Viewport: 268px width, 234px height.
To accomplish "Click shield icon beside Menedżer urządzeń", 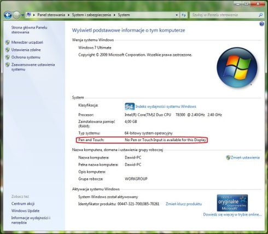I will (x=8, y=42).
